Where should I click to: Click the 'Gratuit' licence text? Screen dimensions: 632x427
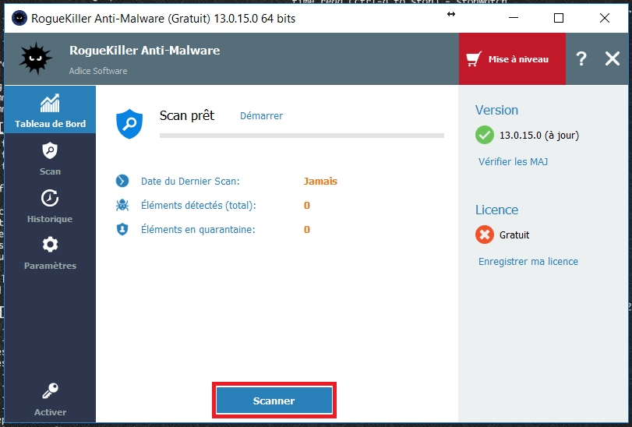point(514,235)
